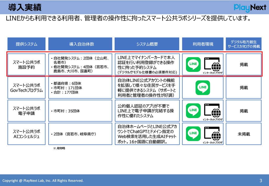Select the 利用者環境 header
This screenshot has height=186, width=269.
[x=202, y=44]
